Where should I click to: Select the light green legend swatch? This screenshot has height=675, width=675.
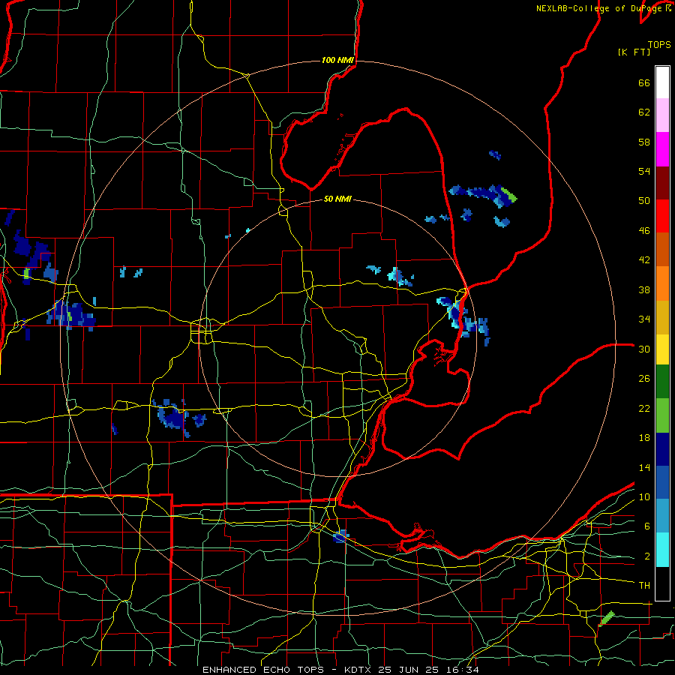[662, 415]
